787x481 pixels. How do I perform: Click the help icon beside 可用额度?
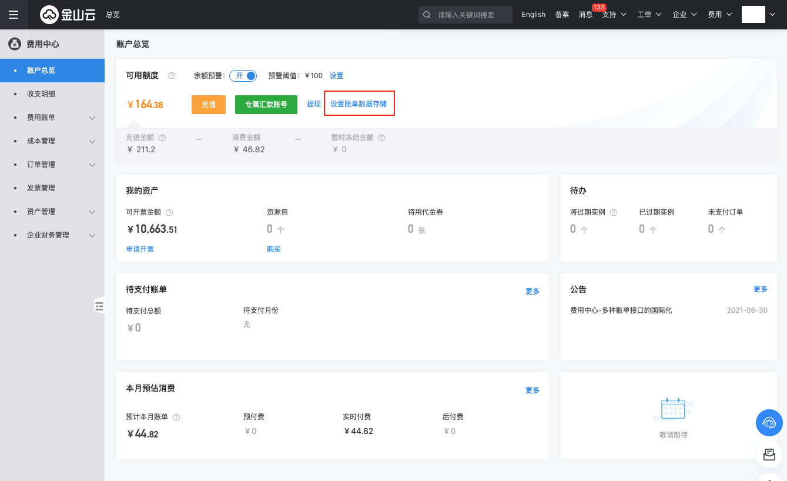172,76
